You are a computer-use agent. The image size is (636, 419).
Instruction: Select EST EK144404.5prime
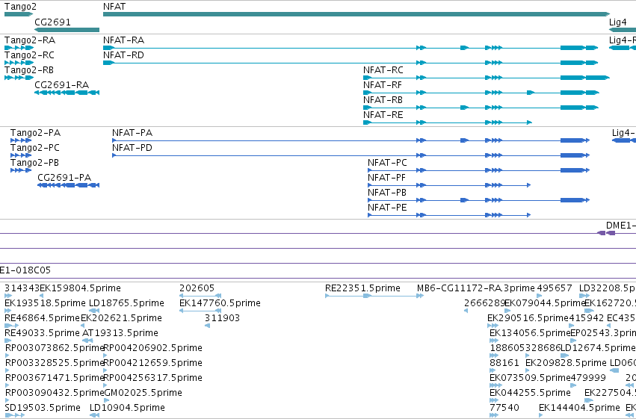pos(579,408)
